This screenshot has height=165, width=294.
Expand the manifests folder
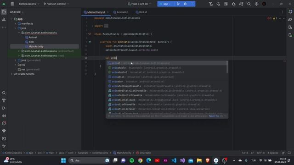[x=15, y=23]
